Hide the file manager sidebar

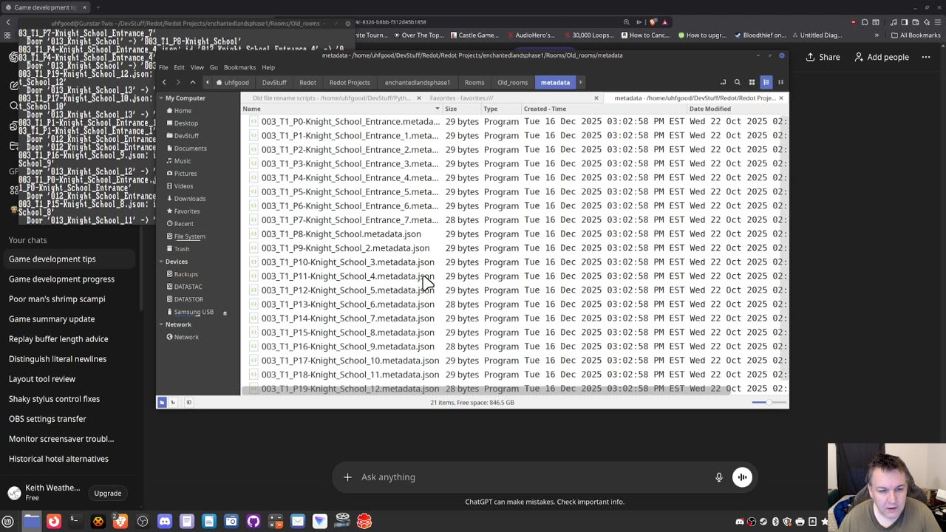(x=188, y=402)
